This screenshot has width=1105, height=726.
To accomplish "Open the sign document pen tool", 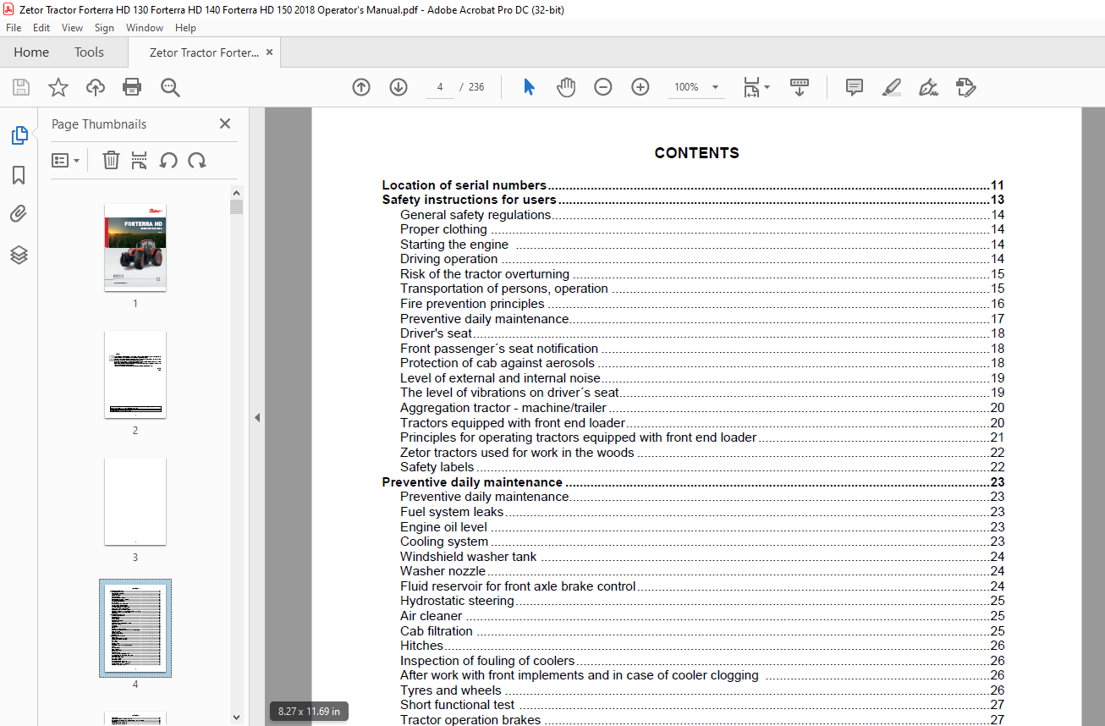I will (x=928, y=87).
